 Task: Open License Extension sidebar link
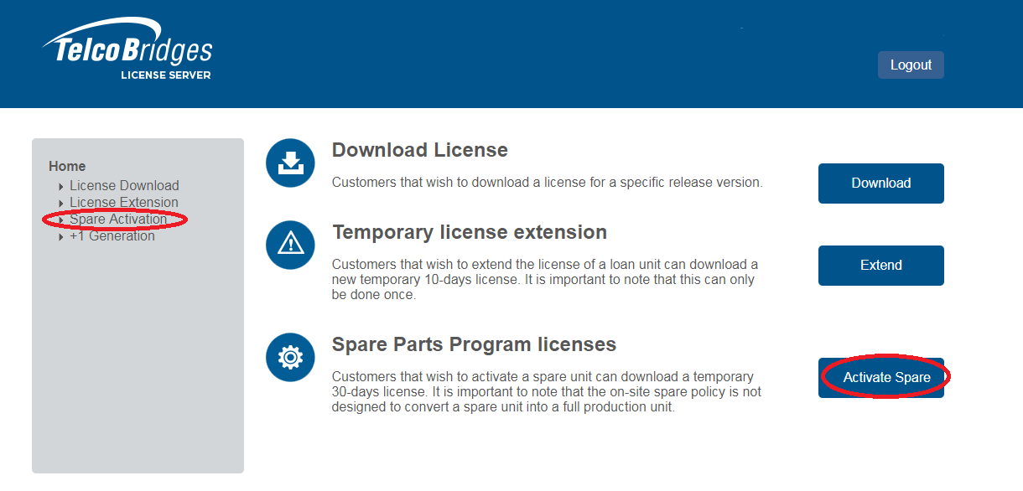(124, 203)
